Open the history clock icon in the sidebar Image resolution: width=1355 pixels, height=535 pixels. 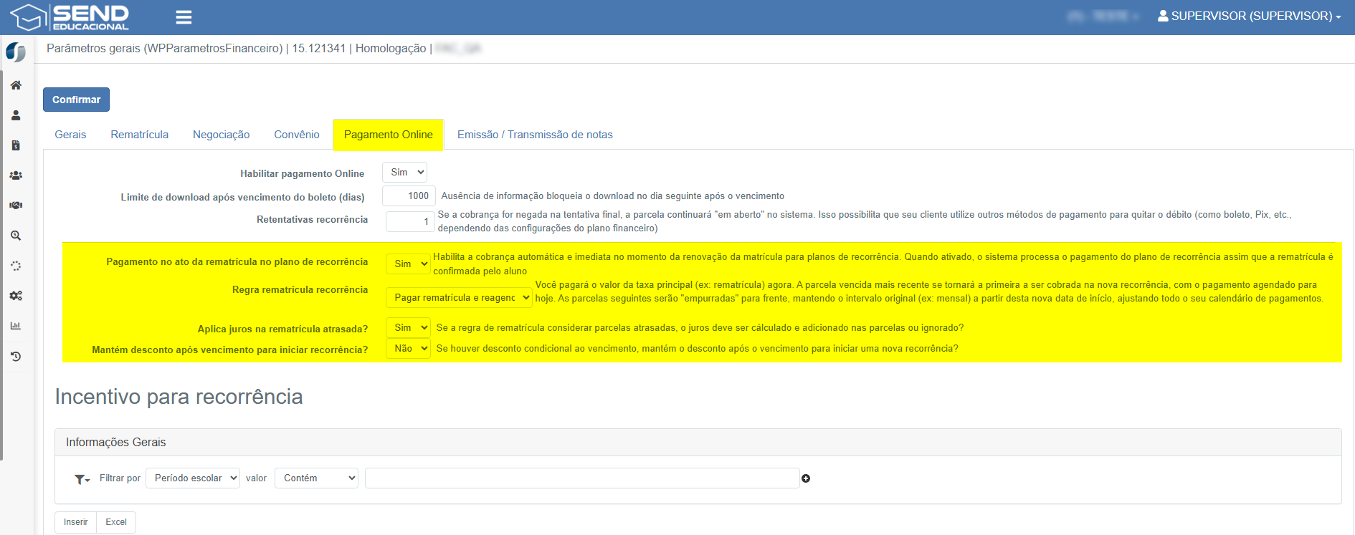[x=16, y=356]
